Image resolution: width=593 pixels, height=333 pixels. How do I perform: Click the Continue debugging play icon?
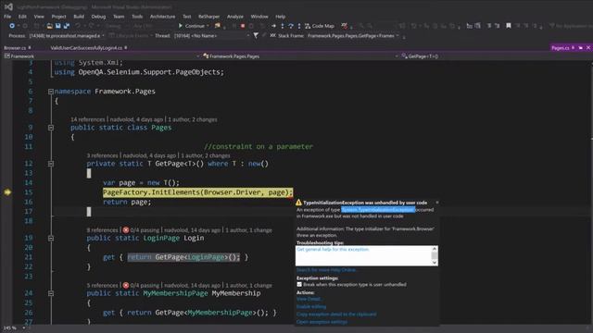tap(181, 26)
